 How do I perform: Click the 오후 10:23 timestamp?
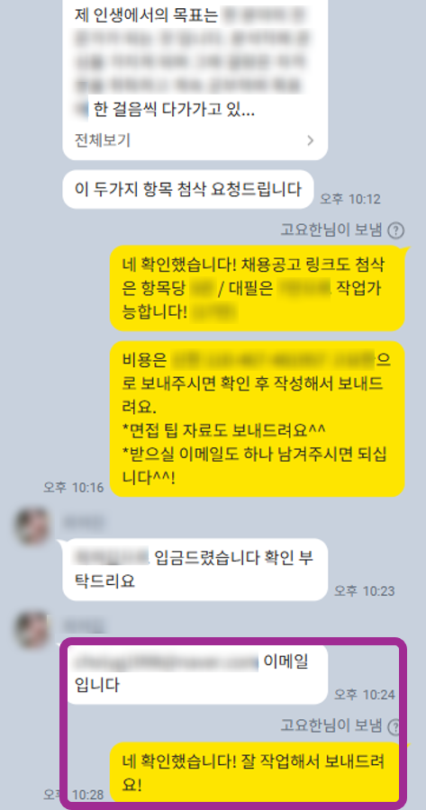[364, 590]
